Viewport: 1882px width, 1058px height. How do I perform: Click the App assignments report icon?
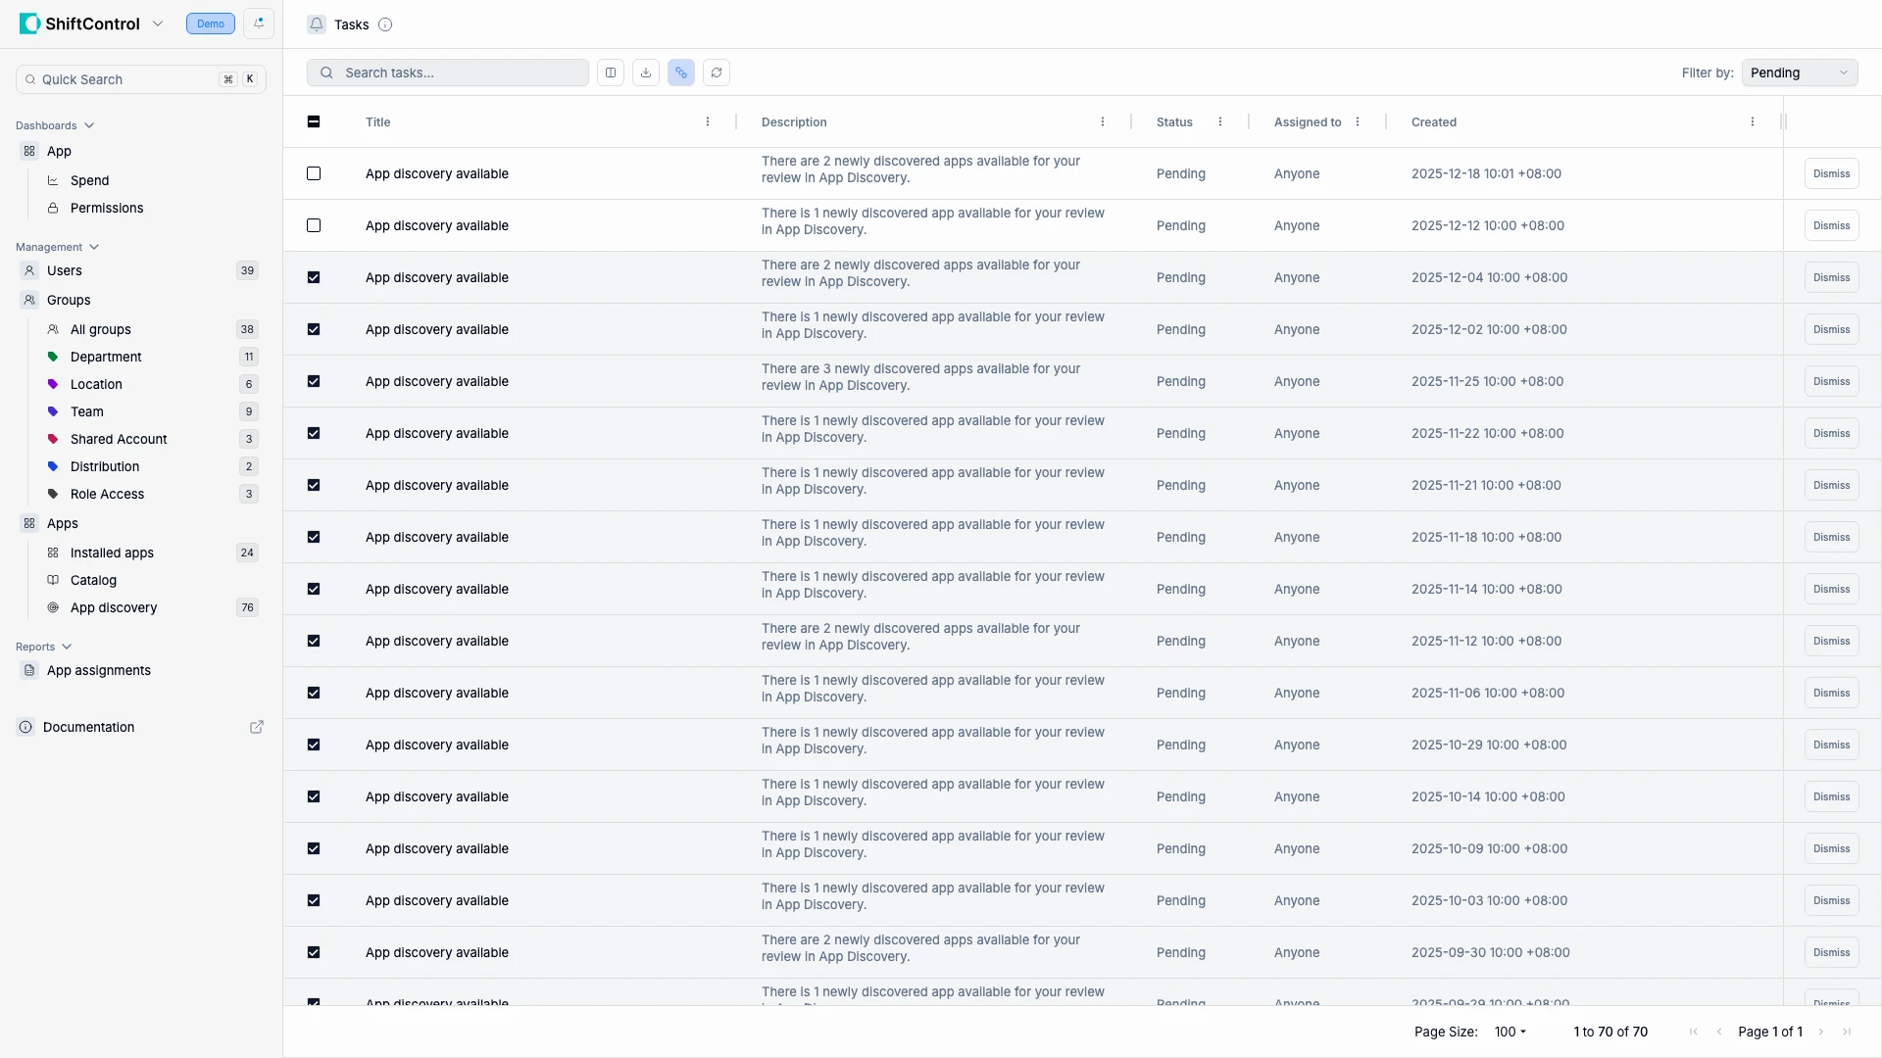coord(29,670)
